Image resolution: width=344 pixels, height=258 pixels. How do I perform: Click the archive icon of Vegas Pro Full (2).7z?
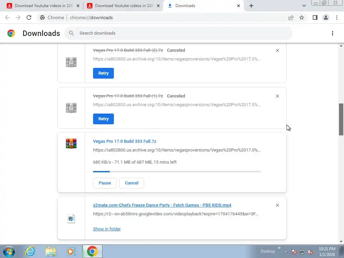pos(71,62)
